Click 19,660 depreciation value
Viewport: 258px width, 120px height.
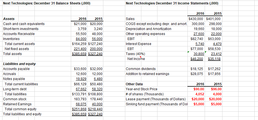(199, 29)
